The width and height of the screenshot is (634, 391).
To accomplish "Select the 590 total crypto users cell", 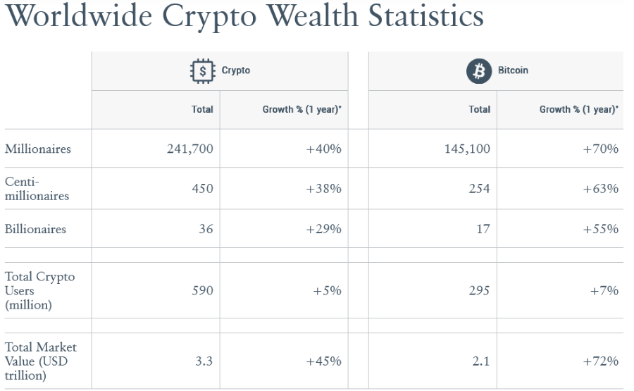I will click(202, 291).
